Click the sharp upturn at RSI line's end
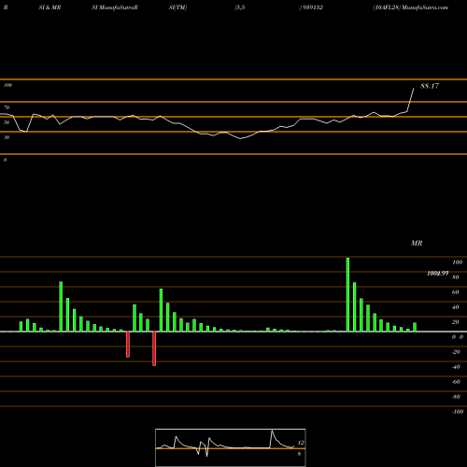This screenshot has width=467, height=467. [x=411, y=100]
